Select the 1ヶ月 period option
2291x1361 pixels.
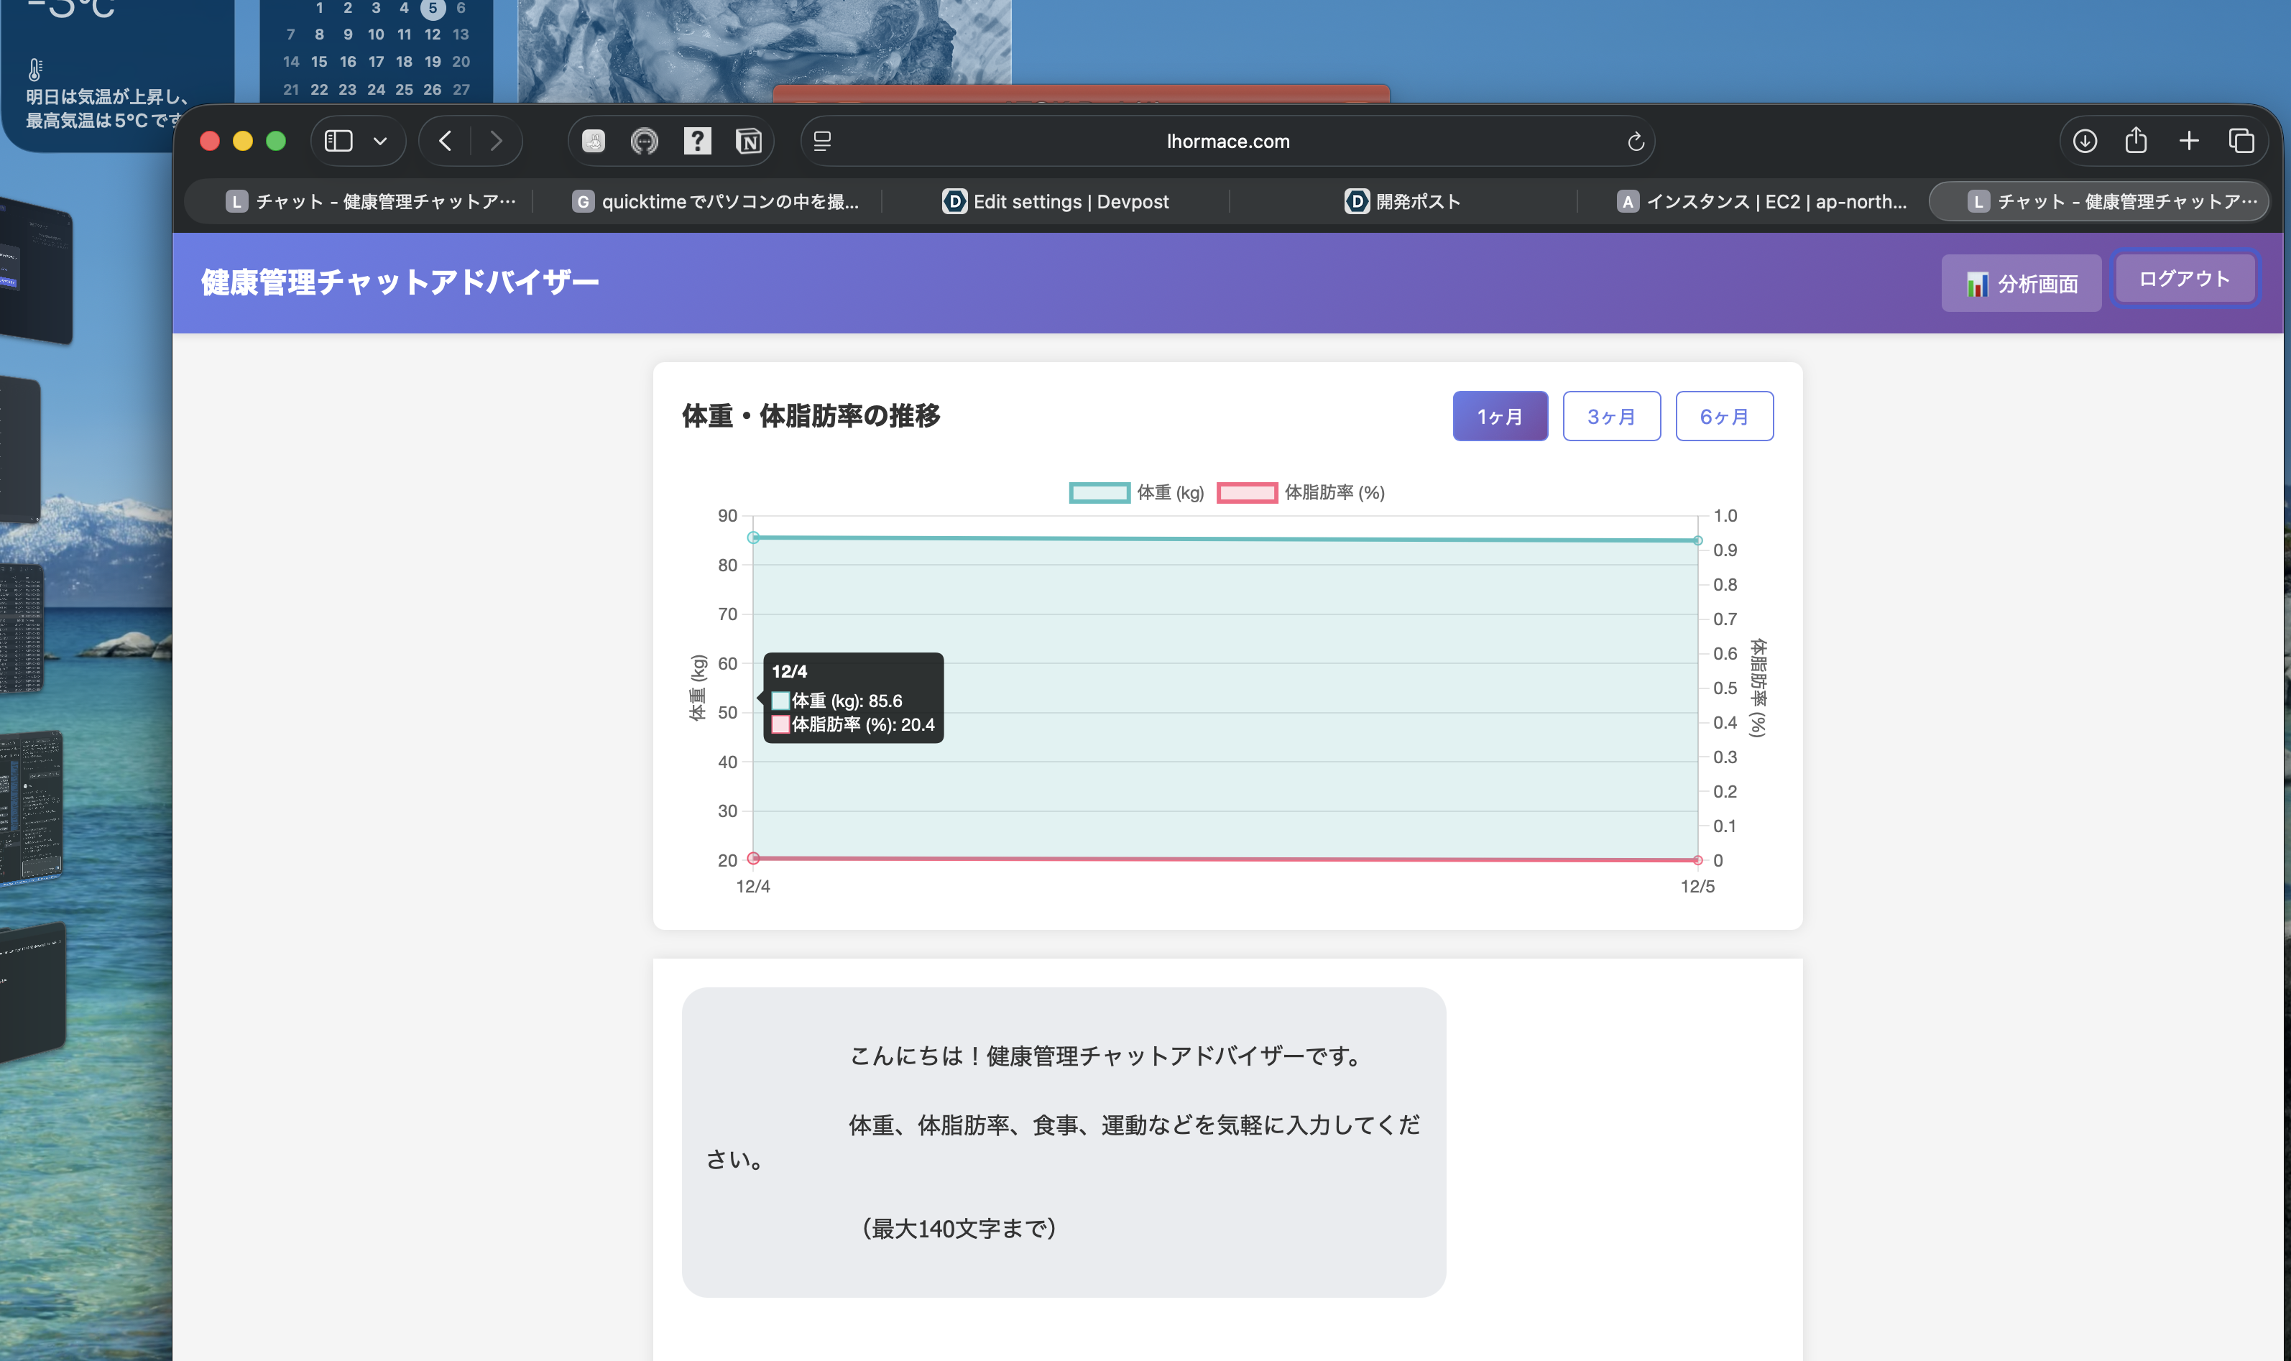1500,416
